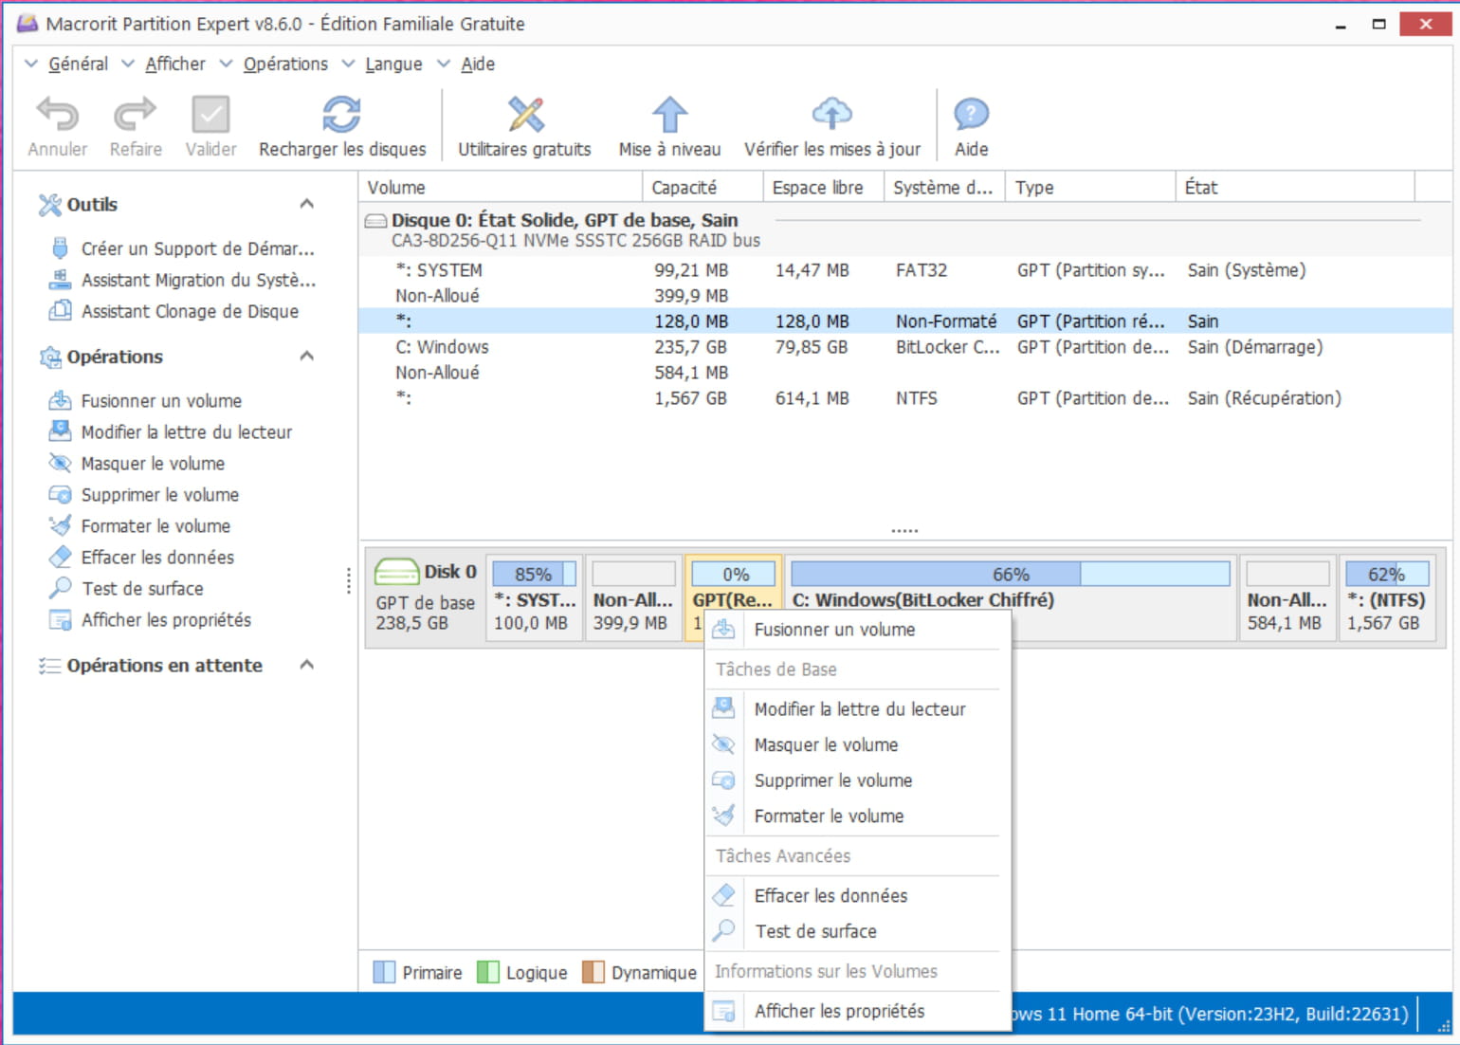Click the GPT(Re... 0% partition block
The height and width of the screenshot is (1045, 1460).
[733, 583]
